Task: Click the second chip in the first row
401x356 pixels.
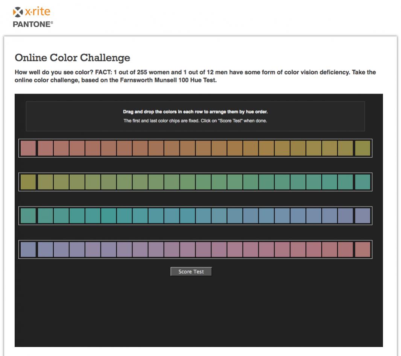Action: 46,148
